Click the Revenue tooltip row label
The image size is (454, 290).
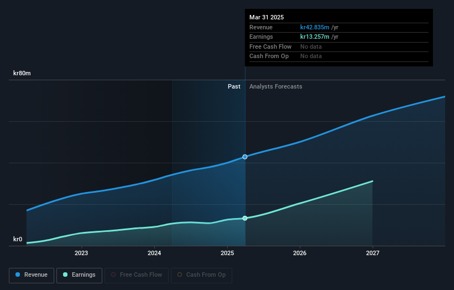pyautogui.click(x=261, y=27)
